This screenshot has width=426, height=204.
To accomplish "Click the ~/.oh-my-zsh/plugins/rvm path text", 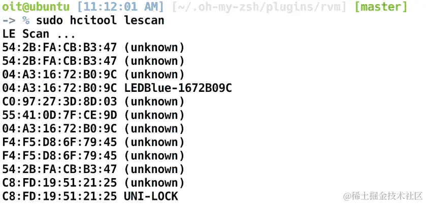I will [259, 7].
